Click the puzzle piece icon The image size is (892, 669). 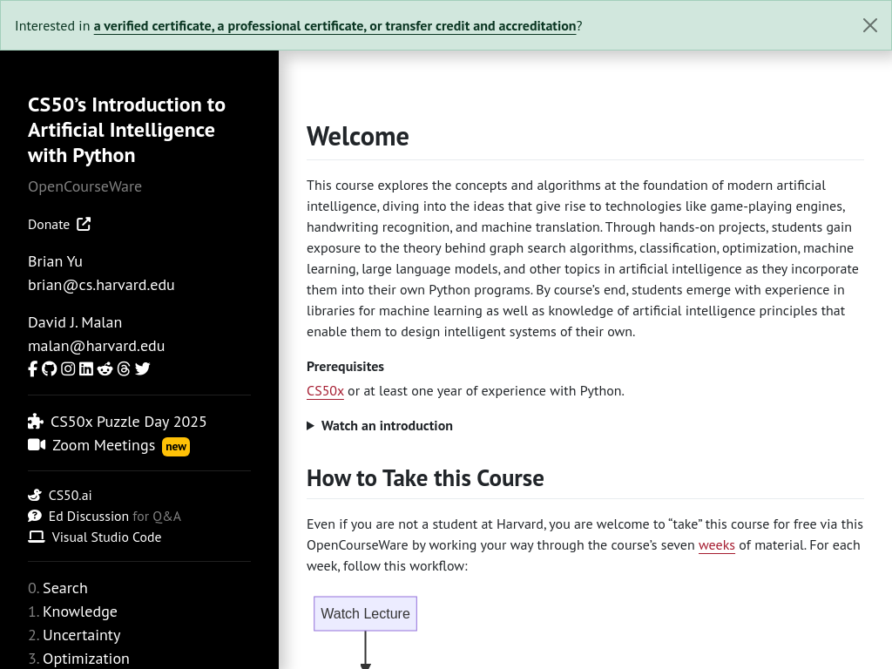coord(35,422)
